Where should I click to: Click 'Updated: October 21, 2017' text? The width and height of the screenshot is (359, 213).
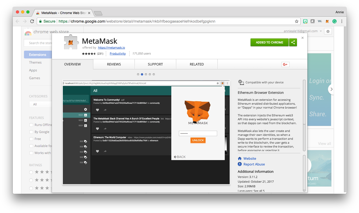point(256,182)
